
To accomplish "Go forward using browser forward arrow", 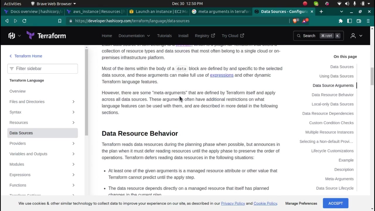I will point(16,21).
